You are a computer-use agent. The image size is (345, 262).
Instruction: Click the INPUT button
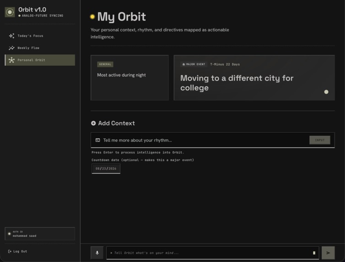point(320,140)
